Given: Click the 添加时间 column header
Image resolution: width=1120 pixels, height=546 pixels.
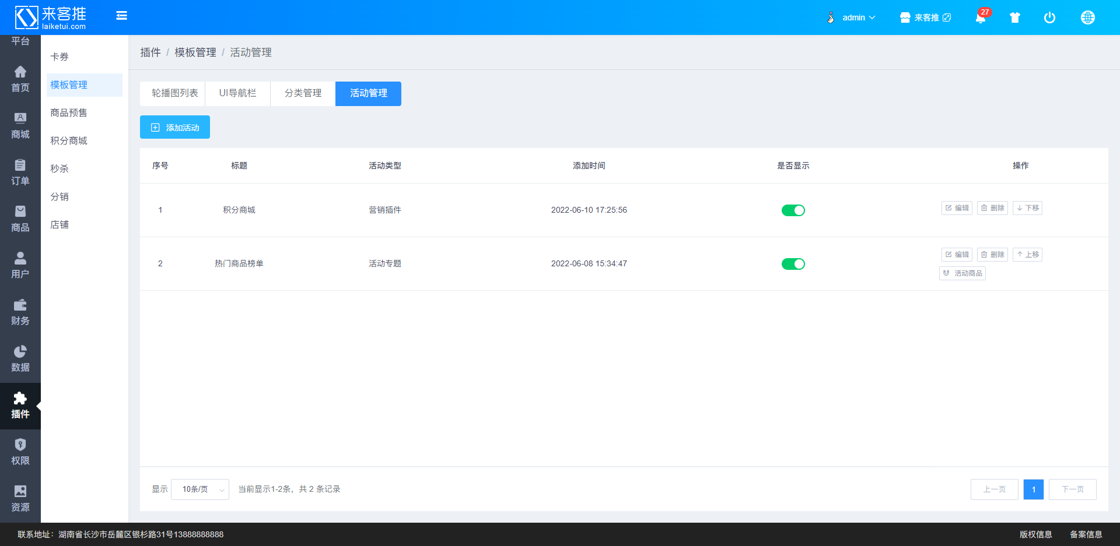Looking at the screenshot, I should (x=589, y=166).
